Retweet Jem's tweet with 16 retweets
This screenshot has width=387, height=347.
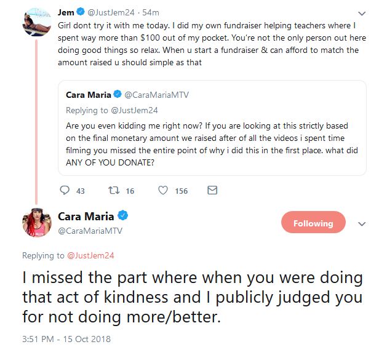[113, 191]
